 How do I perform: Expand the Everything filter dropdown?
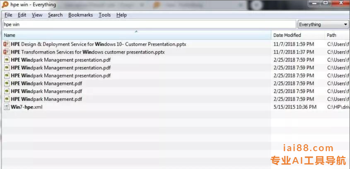(x=323, y=24)
